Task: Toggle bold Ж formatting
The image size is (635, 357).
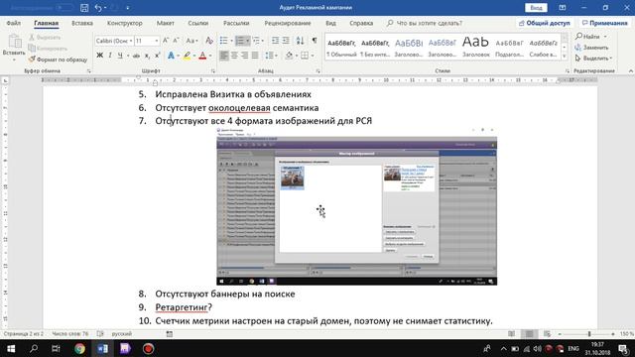Action: point(99,56)
